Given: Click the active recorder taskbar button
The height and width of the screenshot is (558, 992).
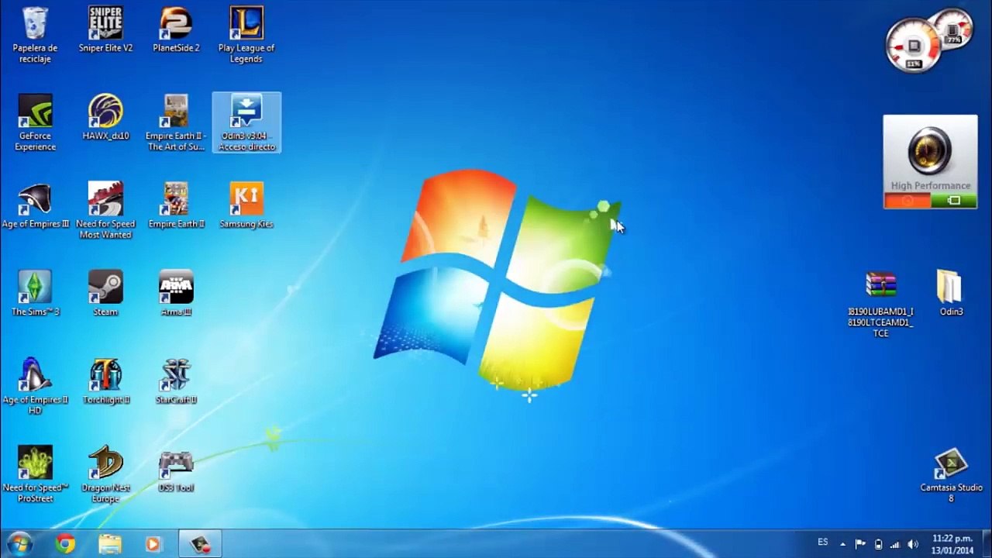Looking at the screenshot, I should [x=201, y=544].
